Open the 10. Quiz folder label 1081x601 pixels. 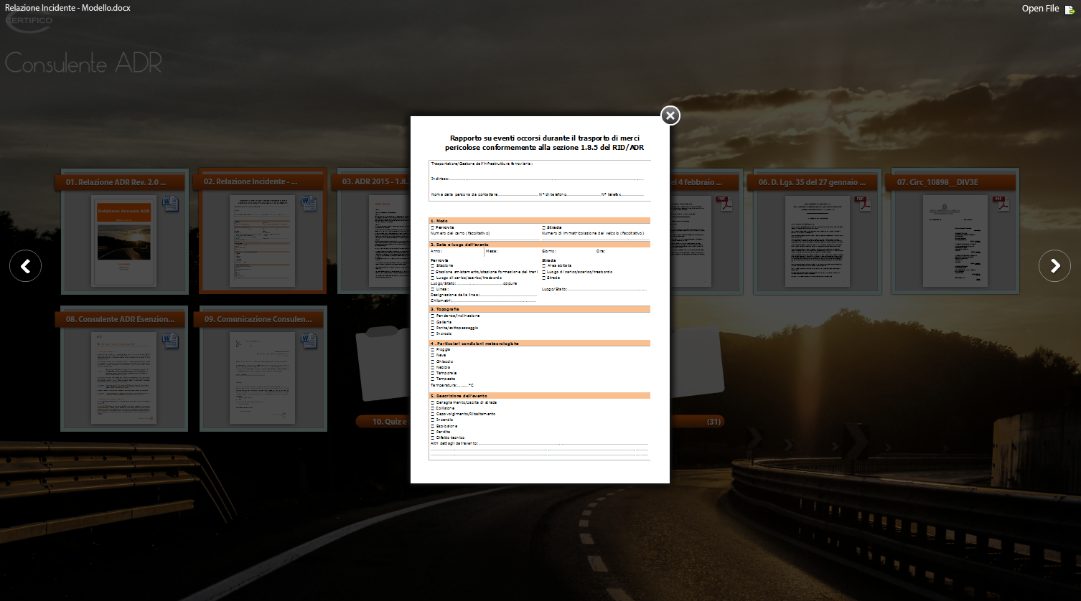[383, 422]
